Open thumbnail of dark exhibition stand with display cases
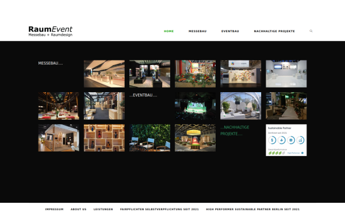This screenshot has height=216, width=345. point(149,74)
